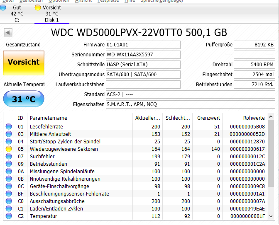Select the Wiederzugewiesene Sektoren parameter name
This screenshot has width=279, height=225.
64,149
